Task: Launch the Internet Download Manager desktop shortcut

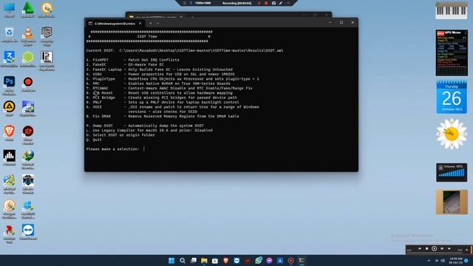Action: pyautogui.click(x=28, y=160)
